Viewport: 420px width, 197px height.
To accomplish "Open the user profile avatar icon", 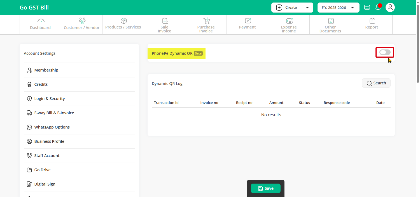I will (x=390, y=8).
